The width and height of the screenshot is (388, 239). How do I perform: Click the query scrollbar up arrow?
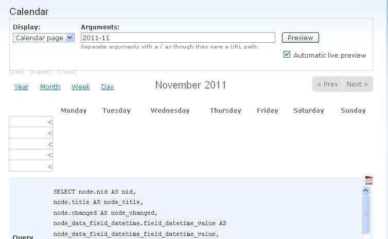tap(366, 191)
